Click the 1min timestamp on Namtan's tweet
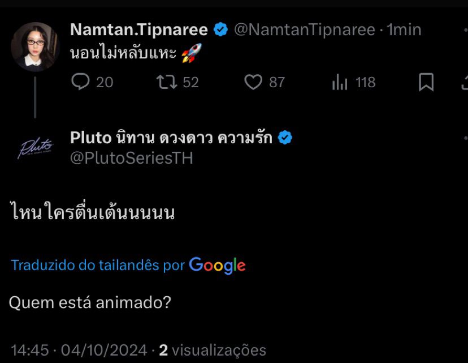The image size is (468, 363). click(404, 29)
